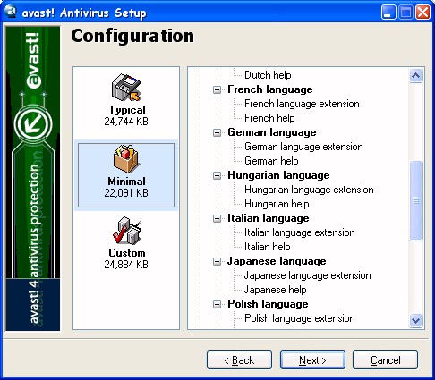This screenshot has width=435, height=380.
Task: Select Japanese help component
Action: (275, 290)
